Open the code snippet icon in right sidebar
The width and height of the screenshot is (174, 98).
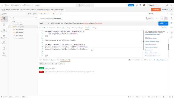click(x=172, y=28)
